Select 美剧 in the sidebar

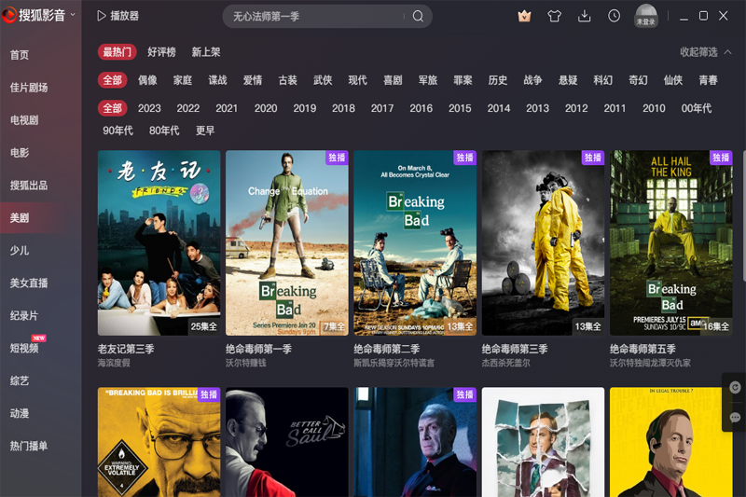pyautogui.click(x=20, y=218)
